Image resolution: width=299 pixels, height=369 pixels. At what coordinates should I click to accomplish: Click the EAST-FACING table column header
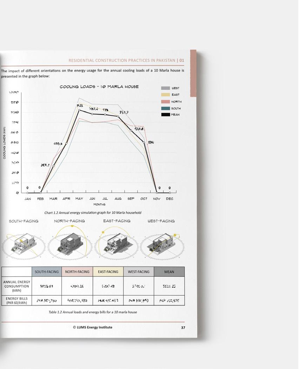[108, 272]
